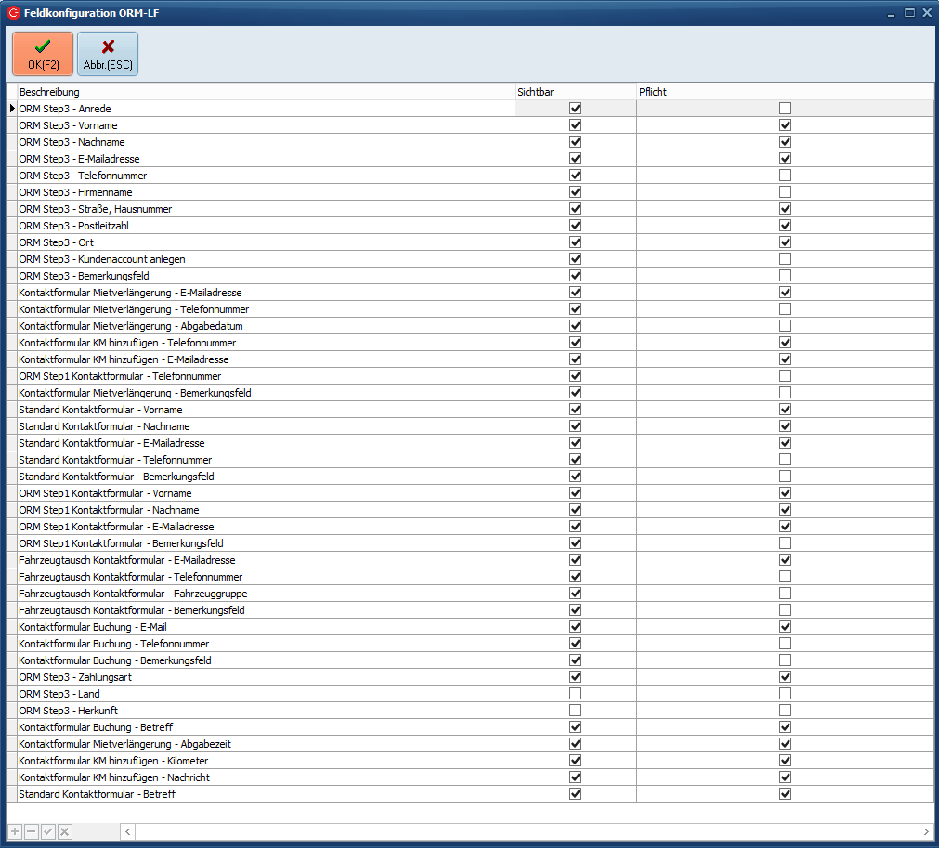The height and width of the screenshot is (849, 939).
Task: Disable Sichtbar for Standard Kontaktformular - Betreff
Action: point(575,794)
